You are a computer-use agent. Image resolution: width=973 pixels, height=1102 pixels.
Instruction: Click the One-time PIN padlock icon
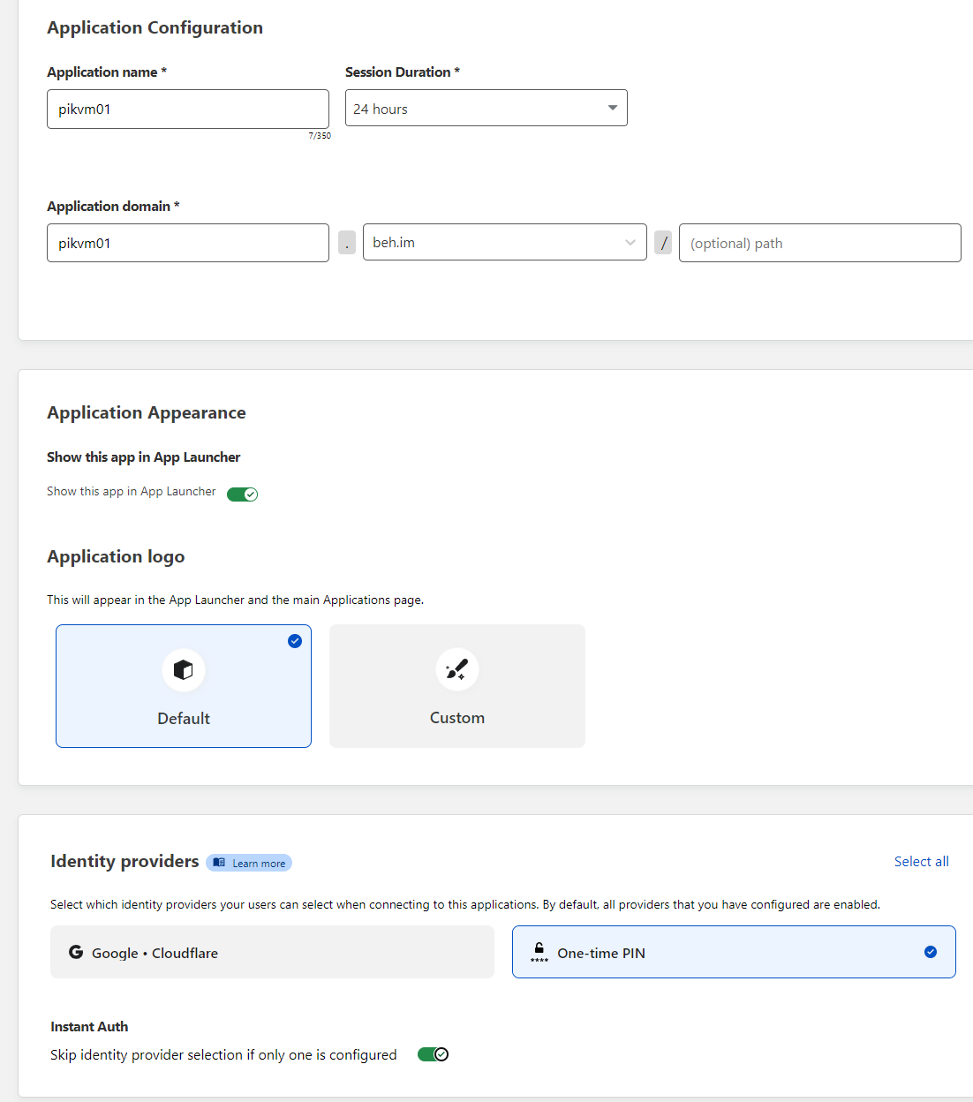click(x=539, y=951)
